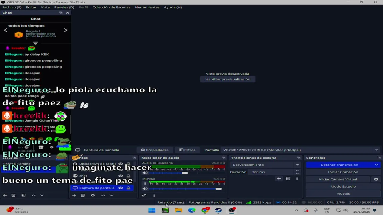
Task: Increase transition duration with up stepper
Action: click(x=297, y=171)
